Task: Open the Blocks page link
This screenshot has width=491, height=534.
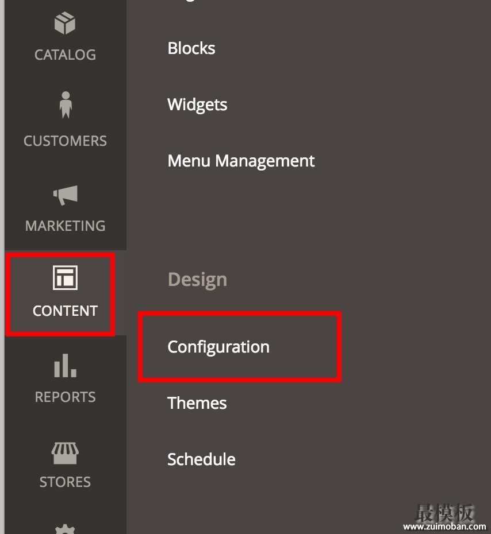Action: tap(191, 48)
